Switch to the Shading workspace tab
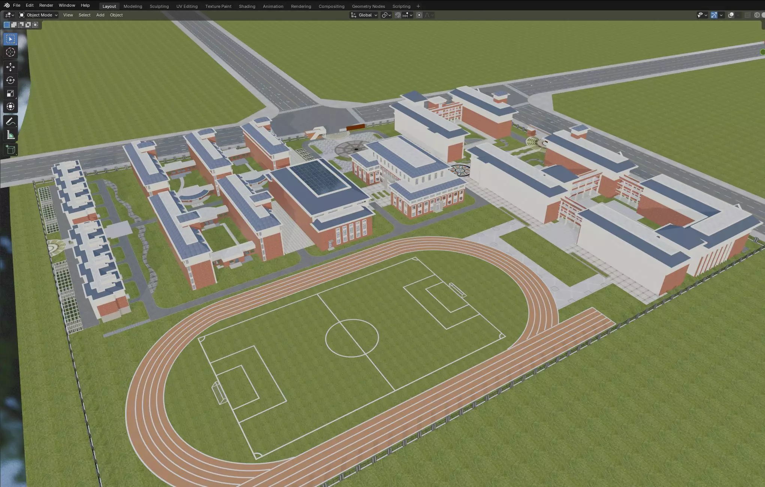This screenshot has height=487, width=765. pyautogui.click(x=247, y=6)
